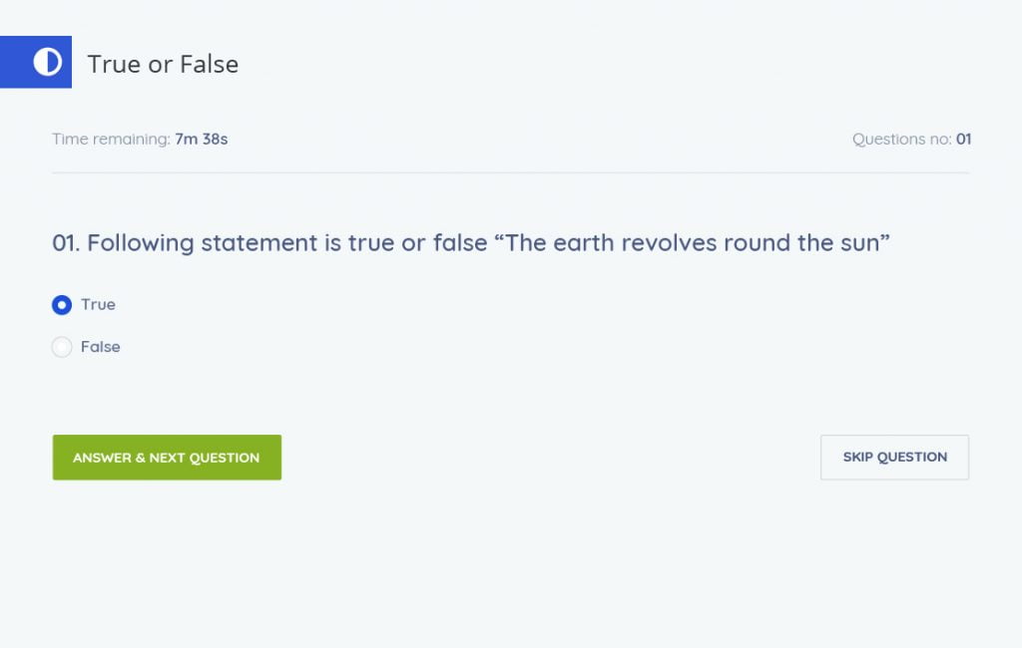This screenshot has height=648, width=1022.
Task: Click the 7m 38s countdown timer value
Action: 202,140
